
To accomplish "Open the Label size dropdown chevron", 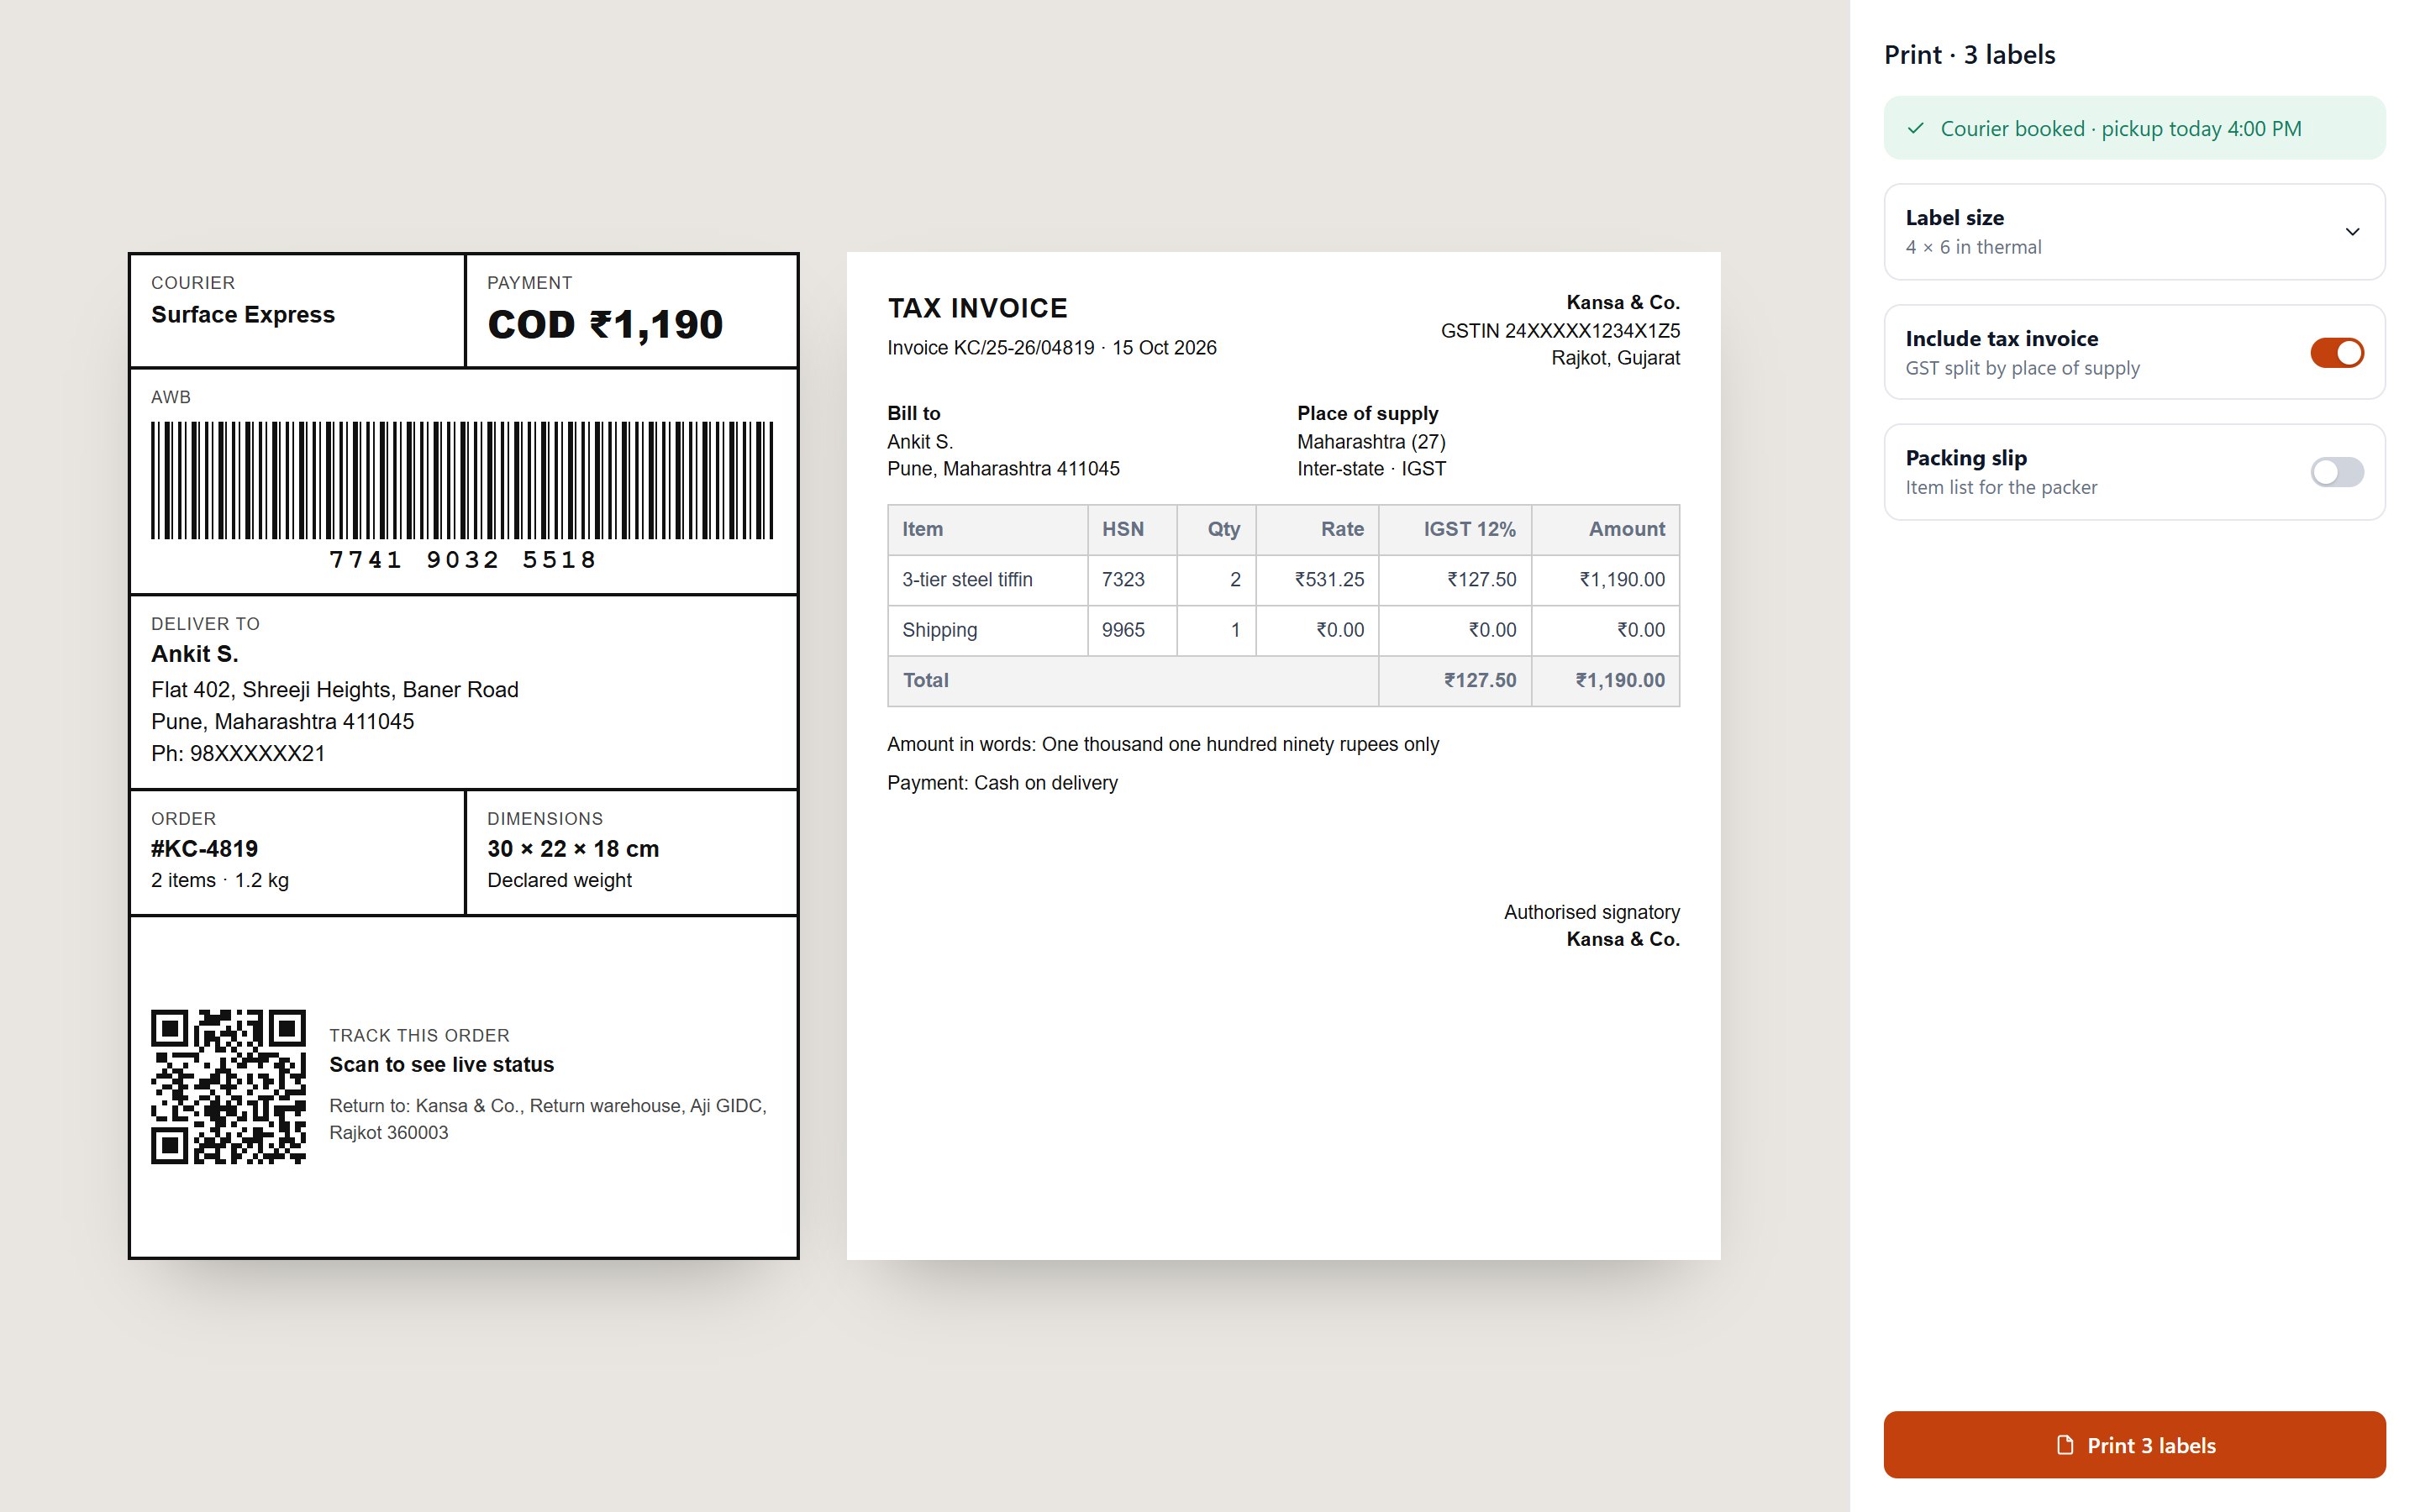I will [x=2352, y=232].
